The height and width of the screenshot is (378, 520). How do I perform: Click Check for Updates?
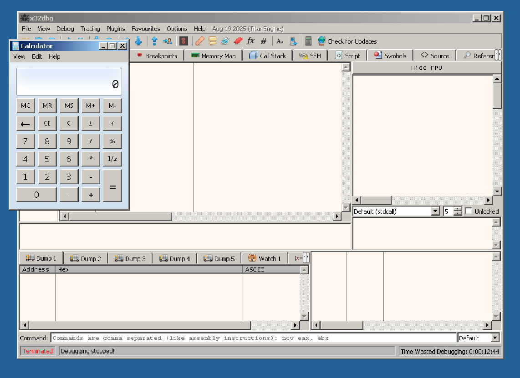click(352, 41)
